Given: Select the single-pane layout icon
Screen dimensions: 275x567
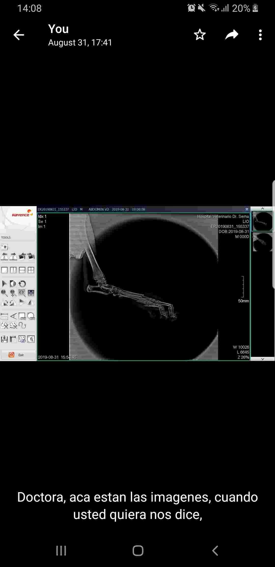Looking at the screenshot, I should point(5,270).
